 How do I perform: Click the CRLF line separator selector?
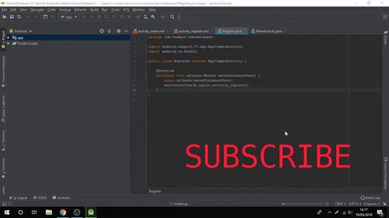tap(340, 204)
